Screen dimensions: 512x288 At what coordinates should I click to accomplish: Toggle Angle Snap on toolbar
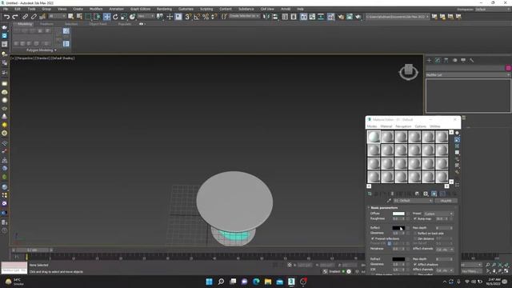pos(197,17)
